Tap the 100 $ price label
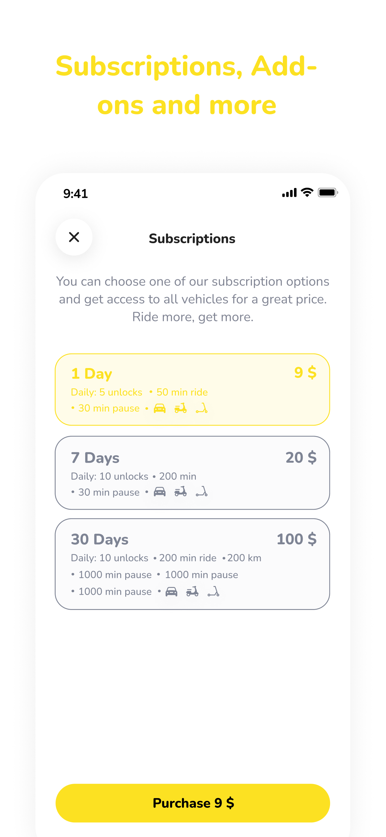The image size is (386, 837). 296,539
